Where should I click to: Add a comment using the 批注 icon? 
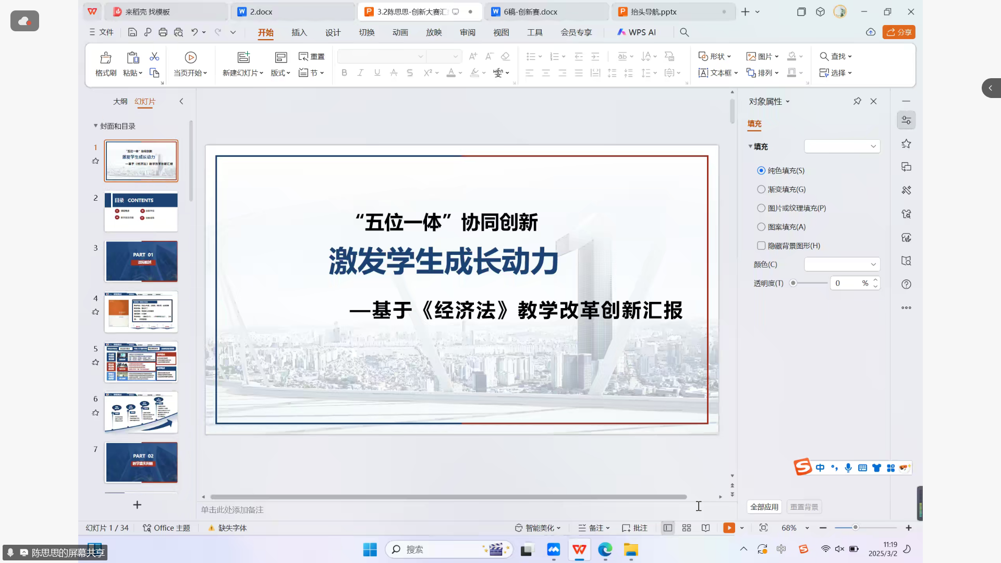[x=634, y=528]
